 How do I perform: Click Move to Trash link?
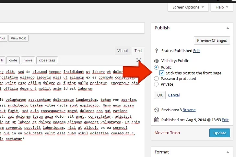click(x=167, y=133)
